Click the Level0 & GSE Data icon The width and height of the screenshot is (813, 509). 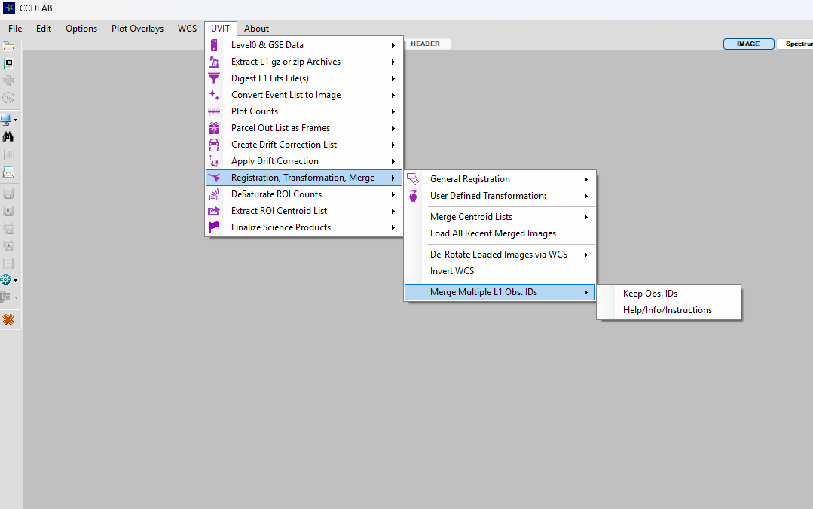214,45
